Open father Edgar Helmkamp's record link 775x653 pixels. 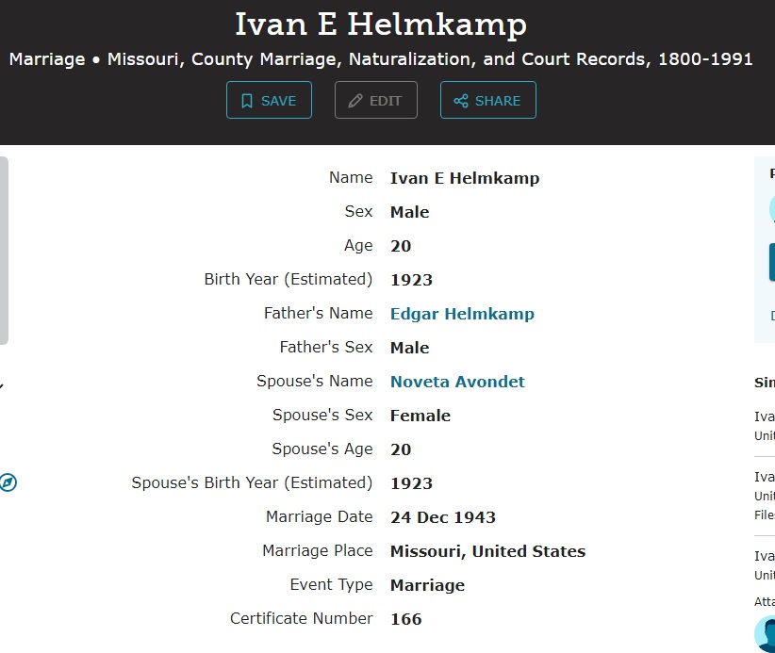(x=462, y=314)
